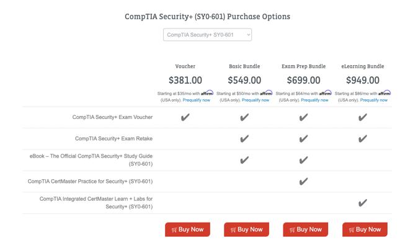Click Prequalify now under Exam Prep Bundle
The height and width of the screenshot is (248, 418).
(x=315, y=100)
